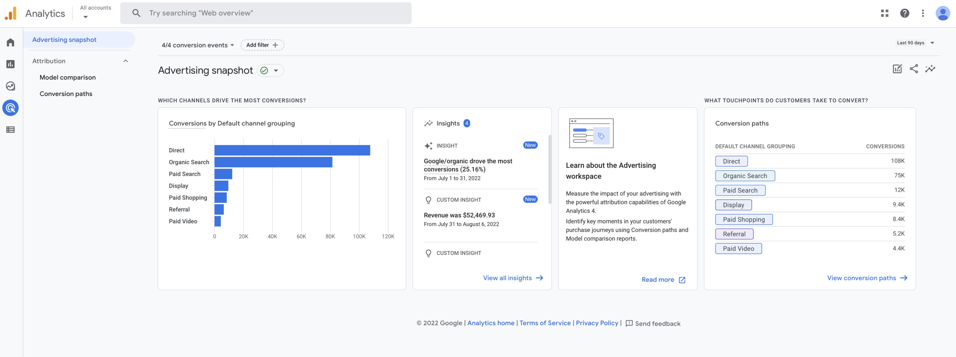Screen dimensions: 956x357
Task: Select the Reports icon in sidebar
Action: coord(10,64)
